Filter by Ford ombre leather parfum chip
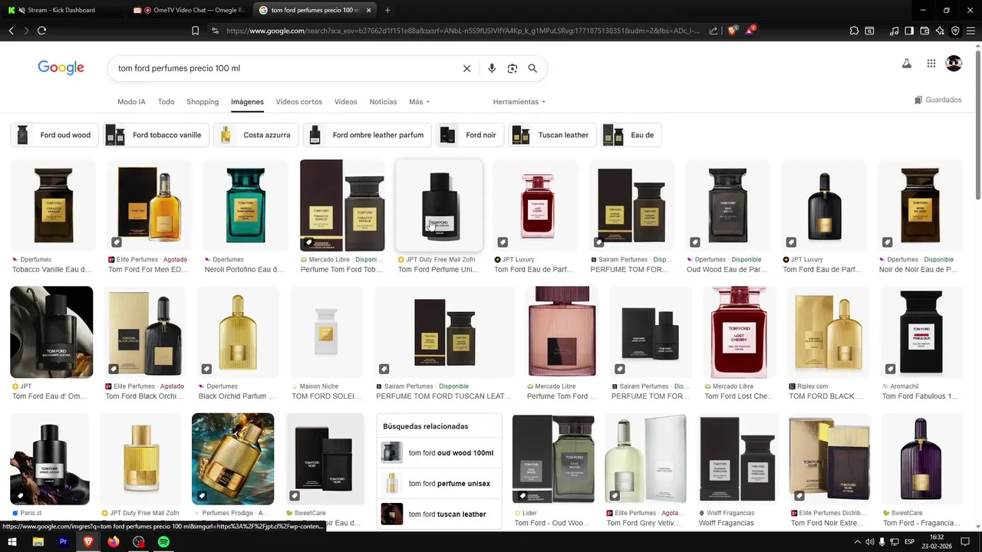The width and height of the screenshot is (982, 552). coord(367,135)
